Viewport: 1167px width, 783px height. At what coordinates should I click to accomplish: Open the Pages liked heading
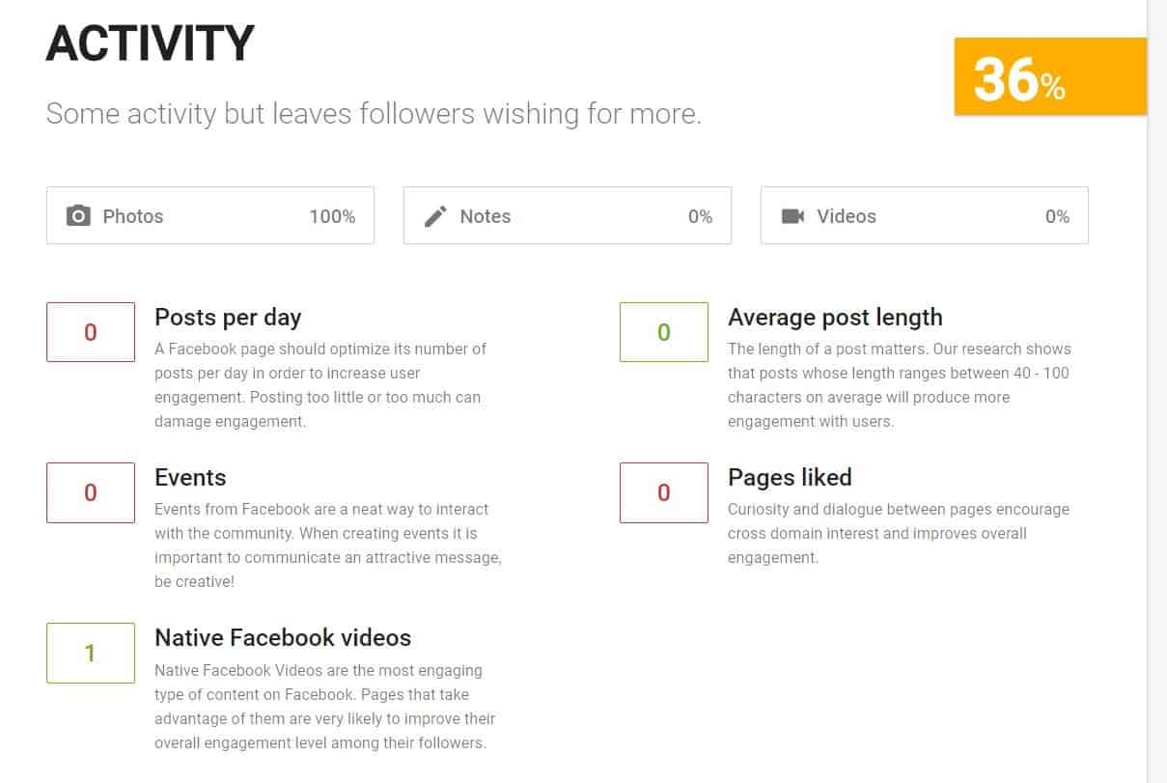pos(790,478)
